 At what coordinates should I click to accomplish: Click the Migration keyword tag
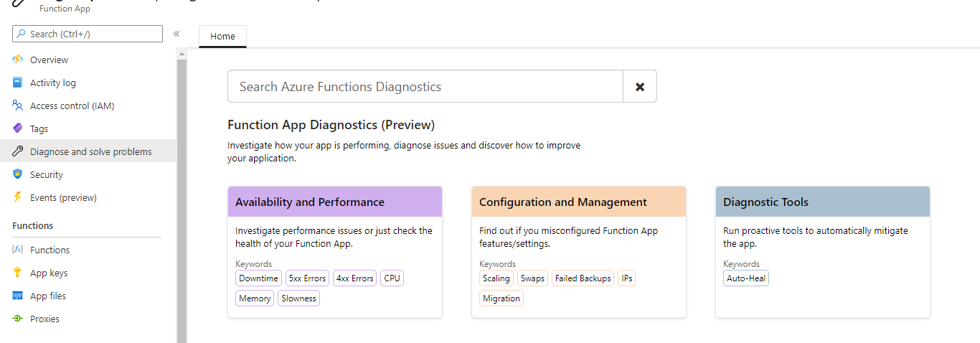(x=501, y=299)
